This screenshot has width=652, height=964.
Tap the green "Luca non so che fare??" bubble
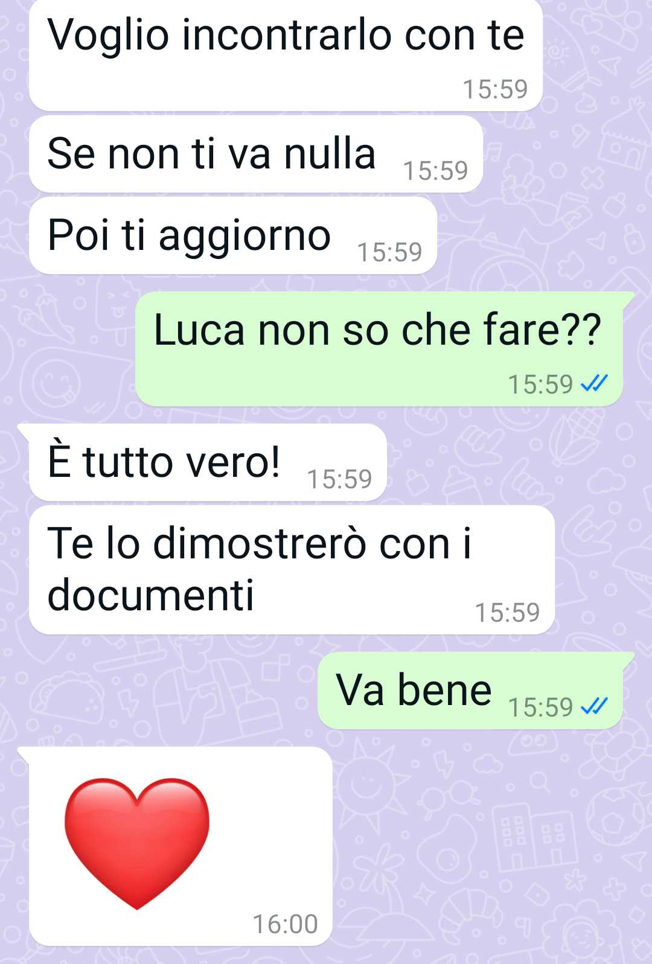379,349
